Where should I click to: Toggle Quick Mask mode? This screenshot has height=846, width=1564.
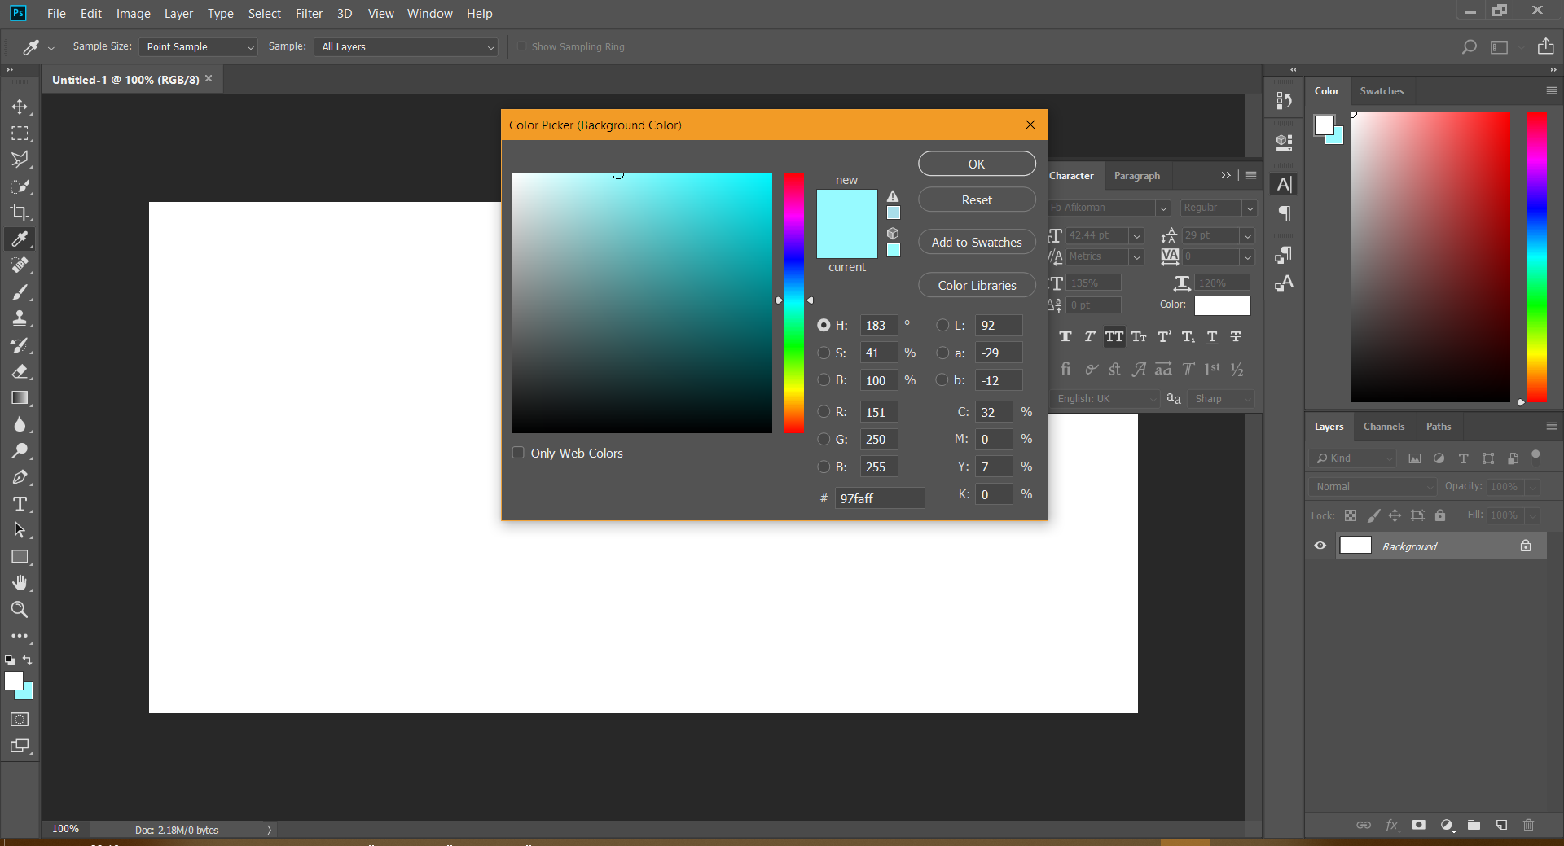point(20,720)
